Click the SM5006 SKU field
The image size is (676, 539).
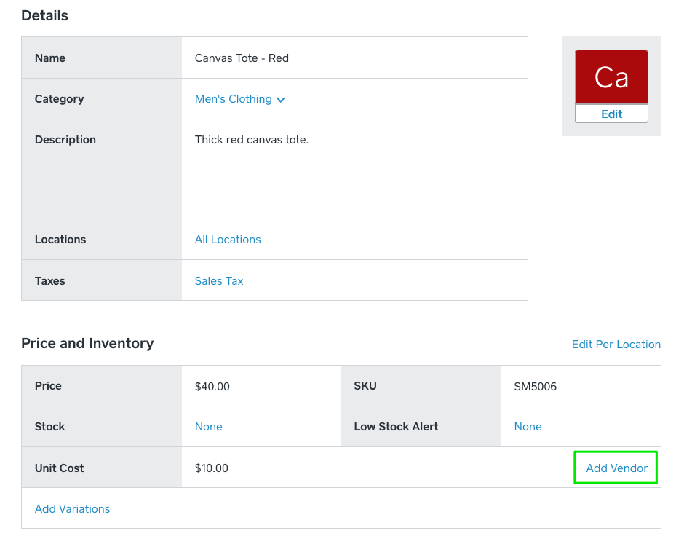click(581, 386)
